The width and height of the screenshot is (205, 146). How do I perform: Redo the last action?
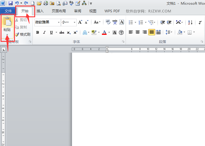tap(26, 3)
